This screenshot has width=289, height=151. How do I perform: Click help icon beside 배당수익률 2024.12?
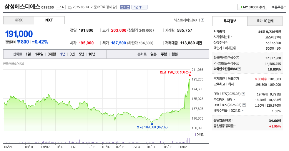point(243,111)
